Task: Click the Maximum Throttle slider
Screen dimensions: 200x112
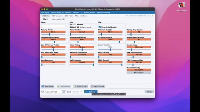Action: click(x=110, y=42)
